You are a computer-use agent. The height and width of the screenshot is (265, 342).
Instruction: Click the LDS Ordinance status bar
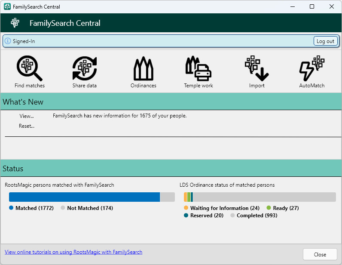(x=260, y=197)
